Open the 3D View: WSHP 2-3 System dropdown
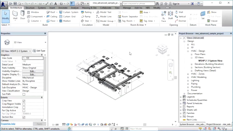Image resolution: width=233 pixels, height=131 pixels. 16,51
